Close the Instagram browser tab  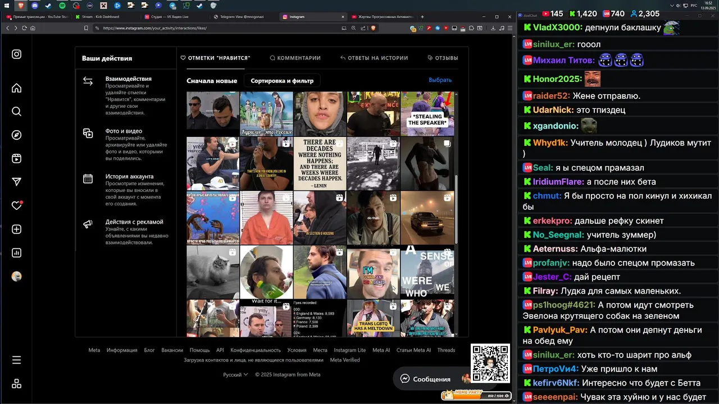pyautogui.click(x=343, y=17)
